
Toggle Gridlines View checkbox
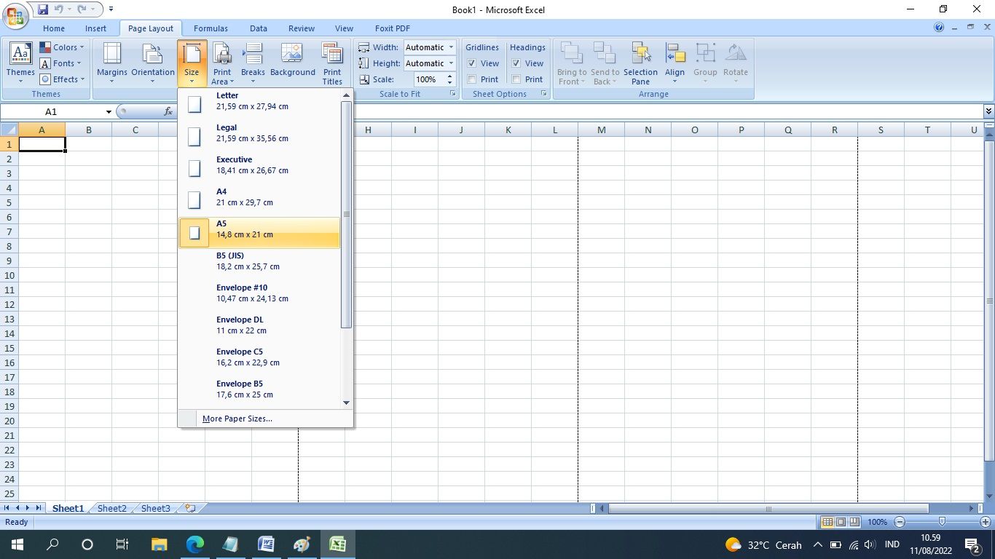[472, 63]
